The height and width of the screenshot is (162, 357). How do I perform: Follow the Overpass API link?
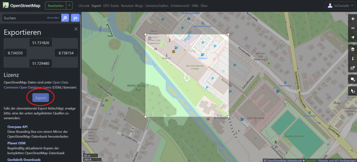[18, 127]
